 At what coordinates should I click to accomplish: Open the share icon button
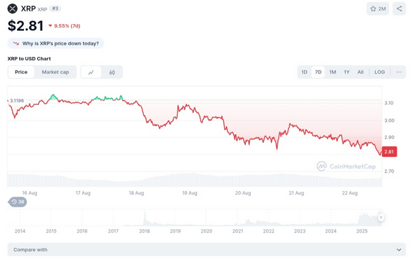click(399, 9)
